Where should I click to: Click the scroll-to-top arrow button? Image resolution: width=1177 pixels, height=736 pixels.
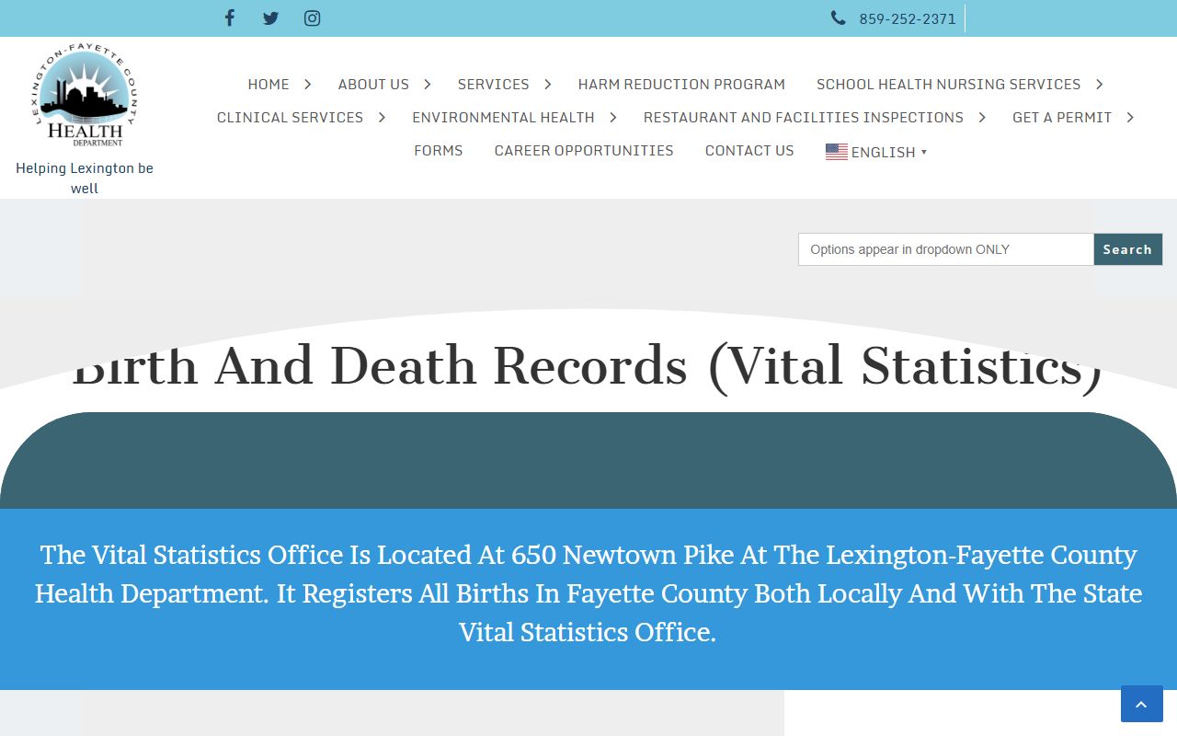point(1142,704)
